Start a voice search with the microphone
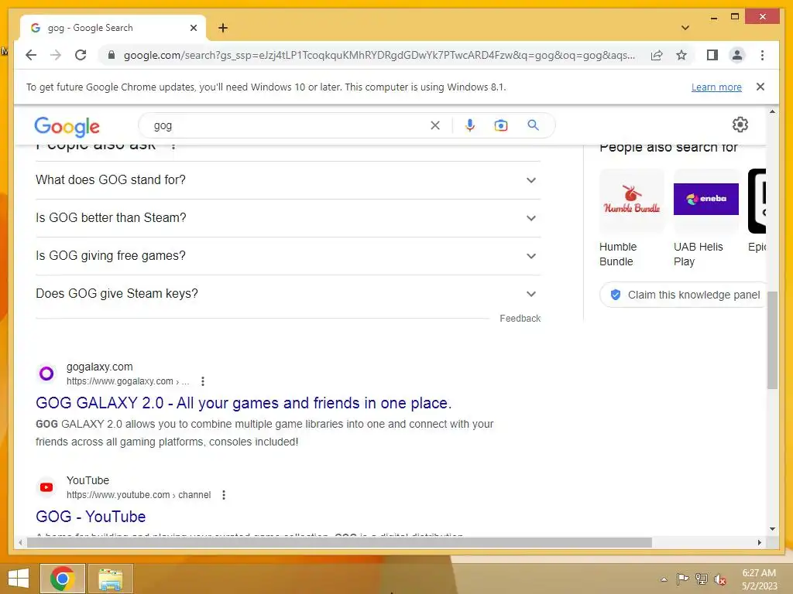Image resolution: width=793 pixels, height=594 pixels. click(x=470, y=125)
